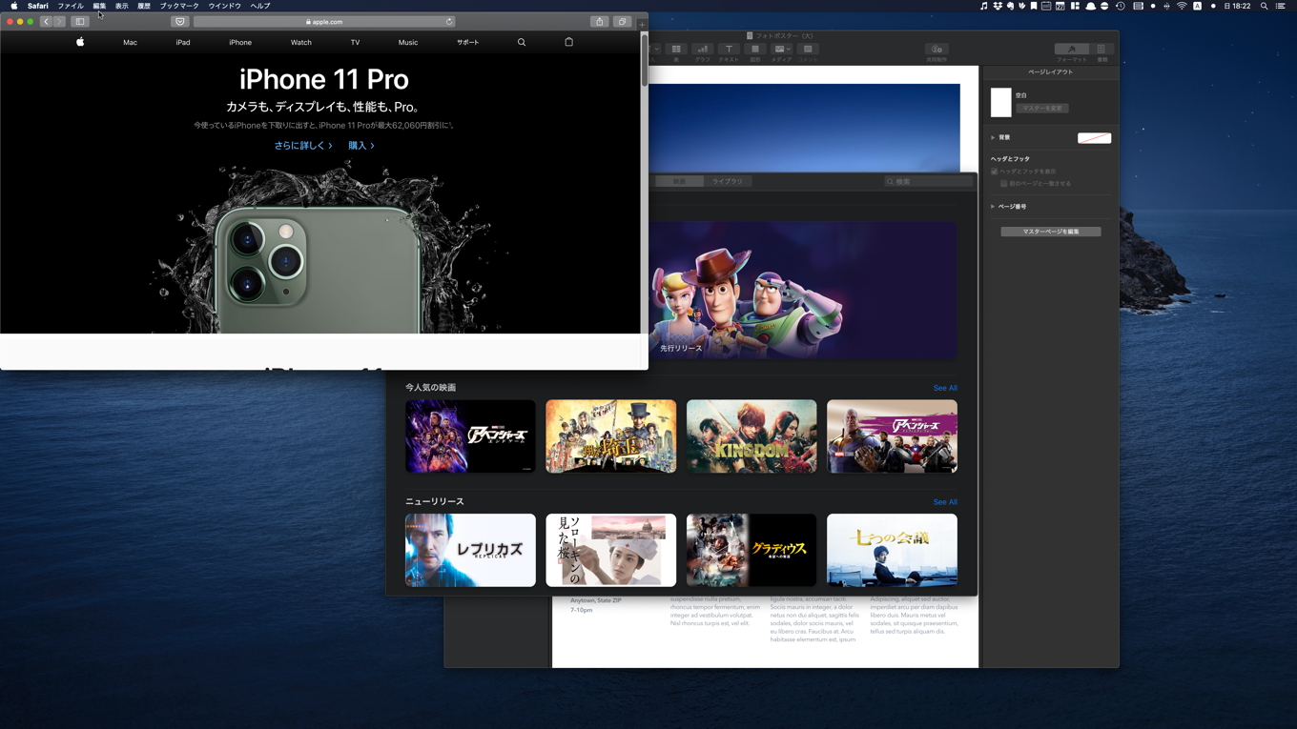
Task: Open the ヘルプ menu
Action: tap(260, 6)
